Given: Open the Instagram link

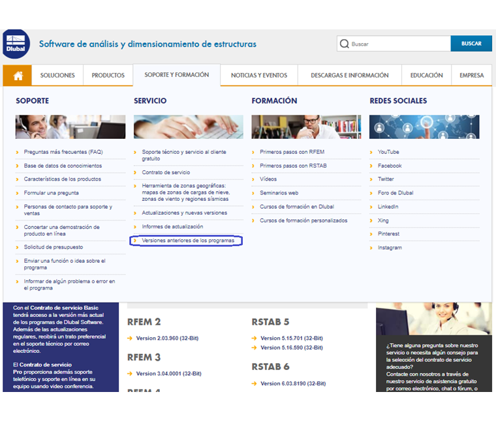Looking at the screenshot, I should pos(390,248).
